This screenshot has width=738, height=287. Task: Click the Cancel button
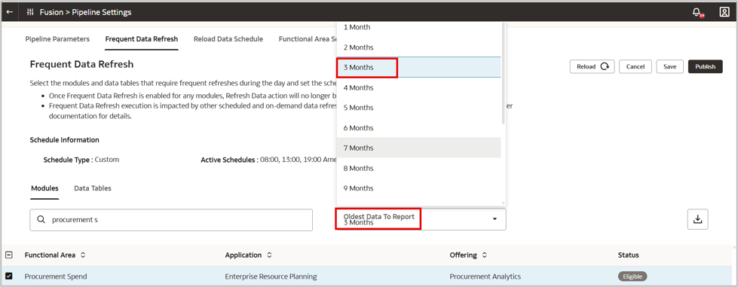pyautogui.click(x=635, y=67)
